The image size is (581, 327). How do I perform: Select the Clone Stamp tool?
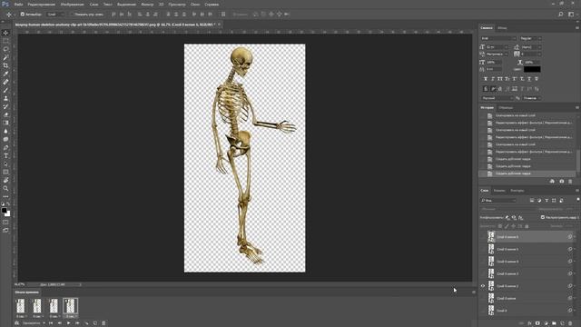pyautogui.click(x=5, y=98)
